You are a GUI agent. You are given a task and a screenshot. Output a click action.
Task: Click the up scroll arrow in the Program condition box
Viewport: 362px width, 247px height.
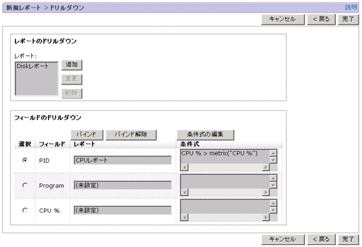tap(273, 178)
